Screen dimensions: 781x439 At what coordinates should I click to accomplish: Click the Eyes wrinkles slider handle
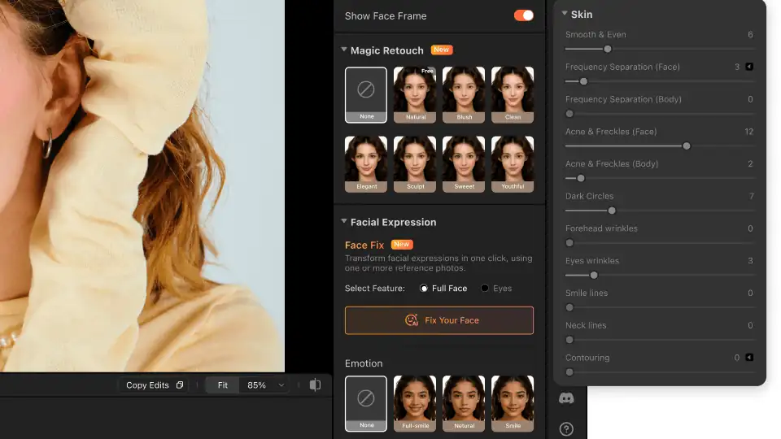click(x=593, y=276)
